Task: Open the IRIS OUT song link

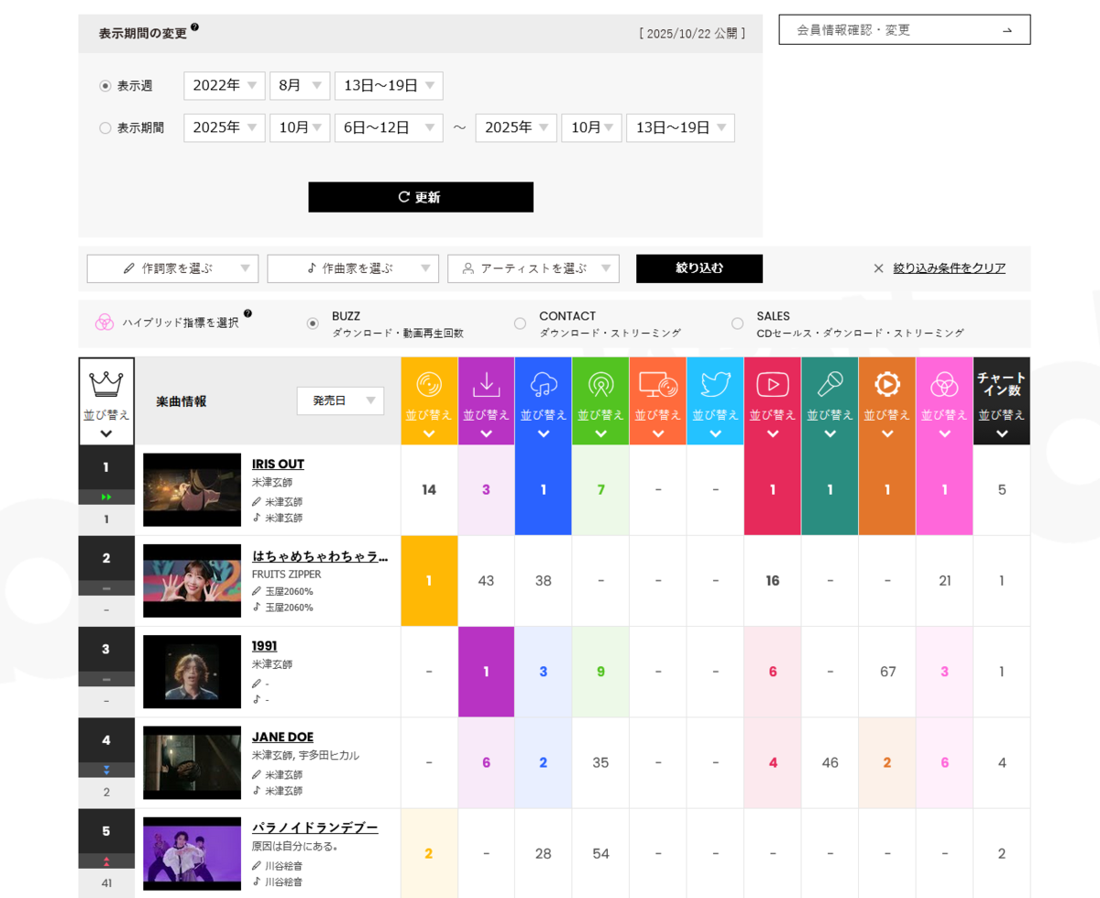Action: pos(278,464)
